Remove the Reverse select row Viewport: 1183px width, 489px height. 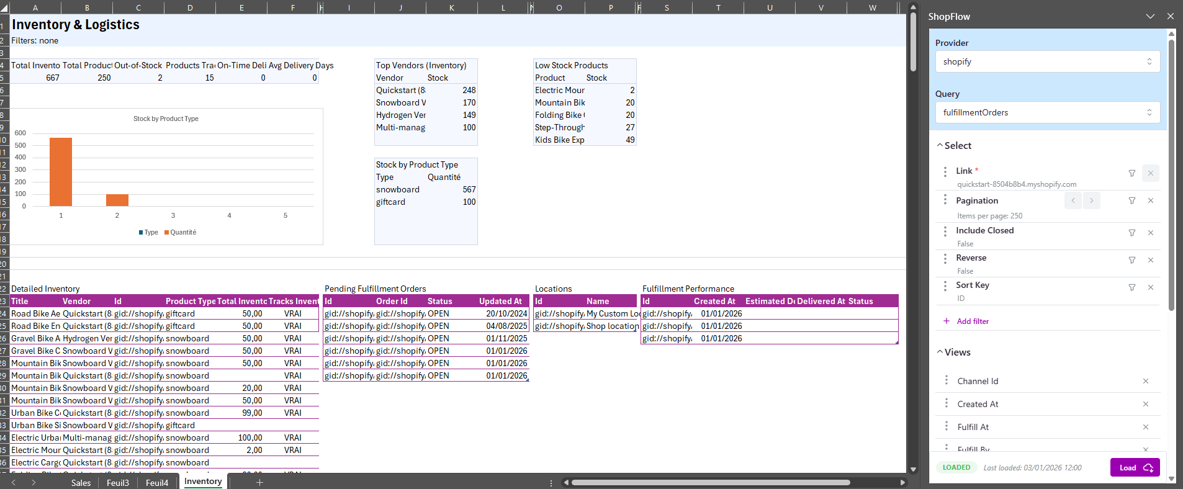point(1151,260)
